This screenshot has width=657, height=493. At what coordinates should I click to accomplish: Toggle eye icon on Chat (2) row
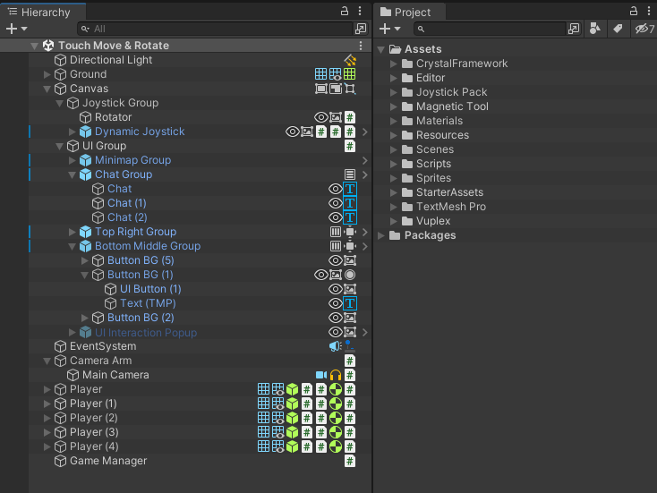click(335, 217)
